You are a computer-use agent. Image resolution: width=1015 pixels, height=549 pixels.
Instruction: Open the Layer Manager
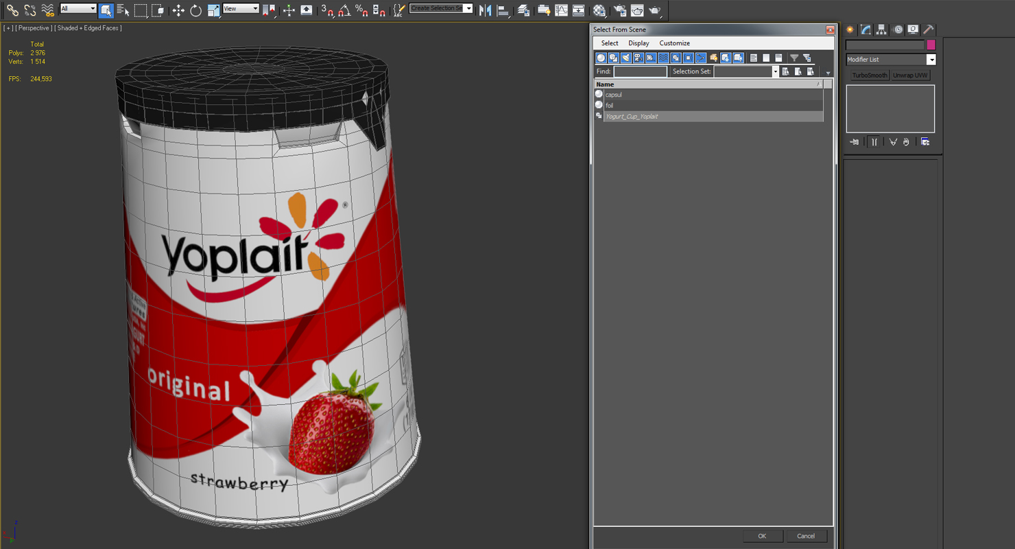click(x=523, y=10)
